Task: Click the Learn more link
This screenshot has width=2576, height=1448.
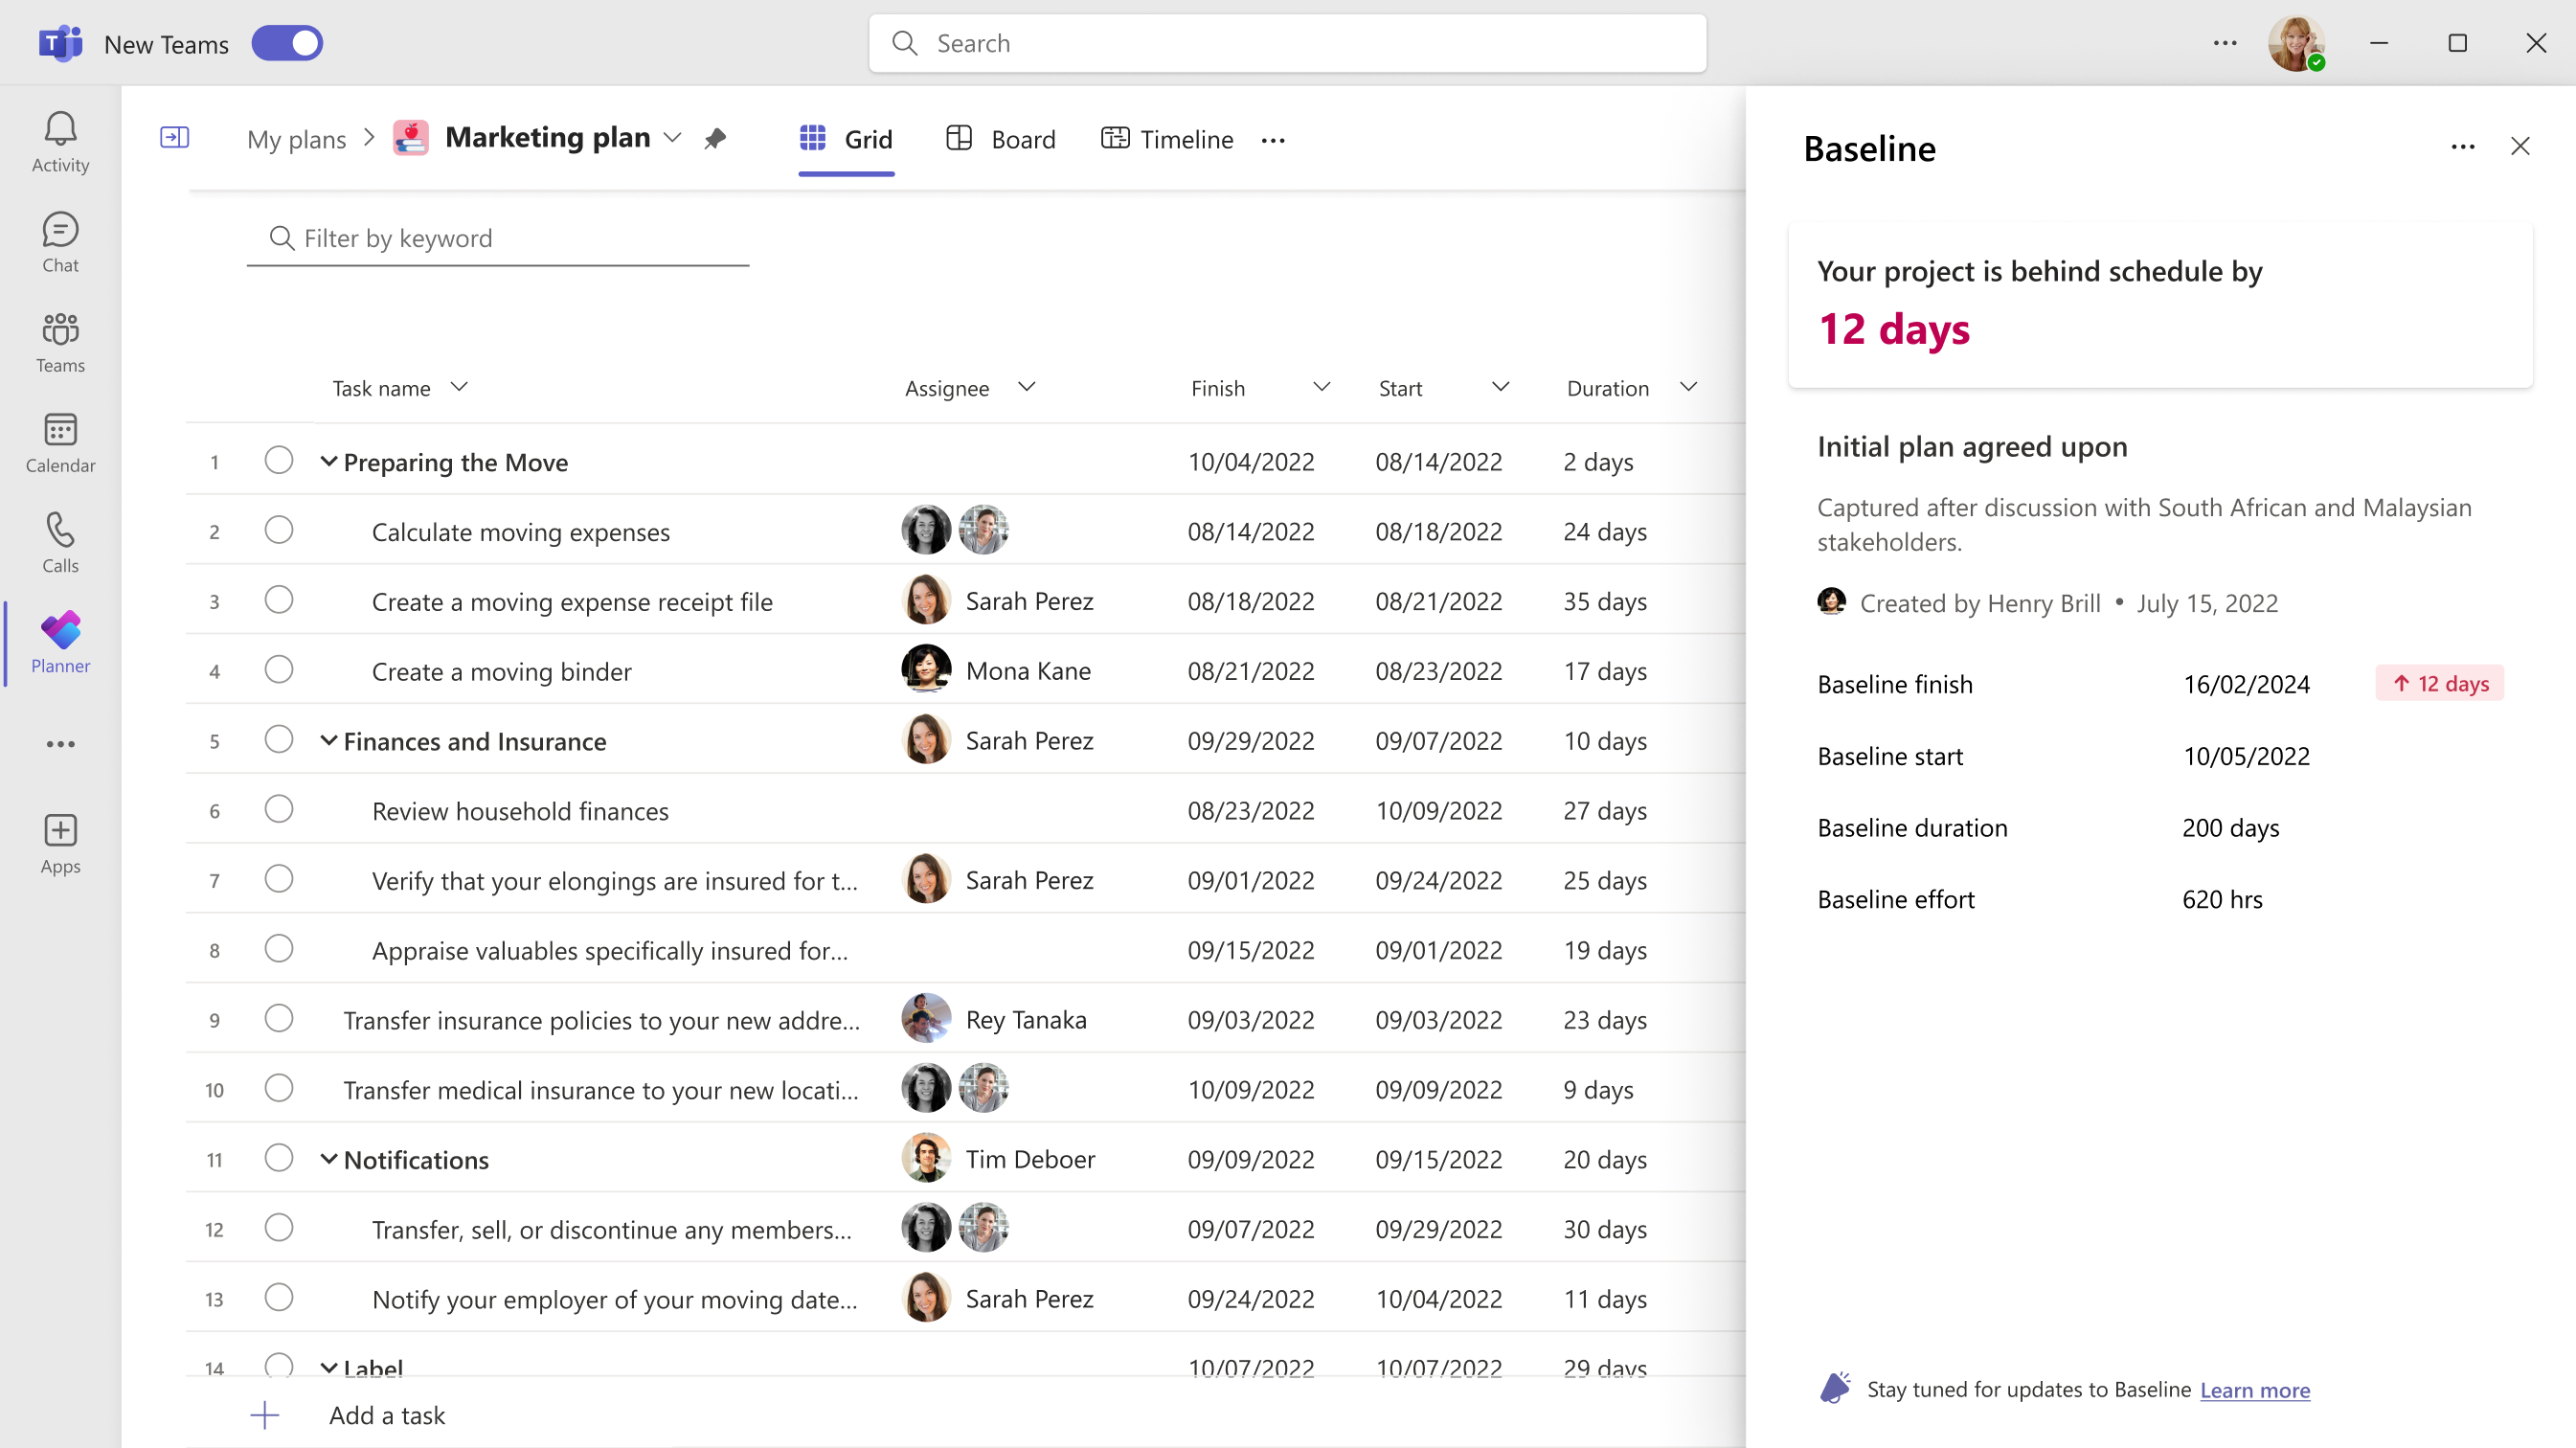Action: 2254,1390
